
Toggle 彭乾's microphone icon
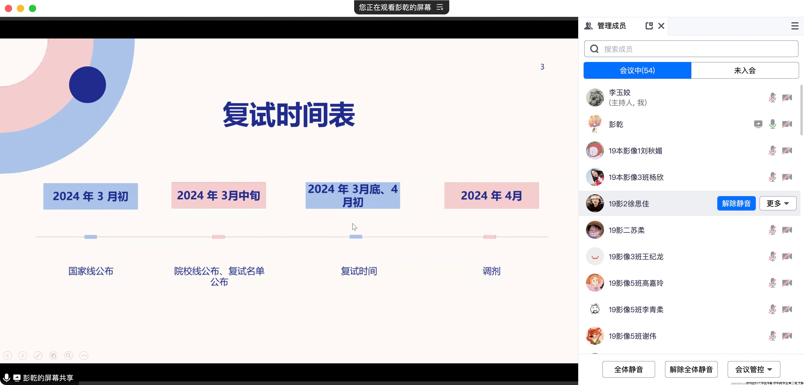pyautogui.click(x=772, y=124)
